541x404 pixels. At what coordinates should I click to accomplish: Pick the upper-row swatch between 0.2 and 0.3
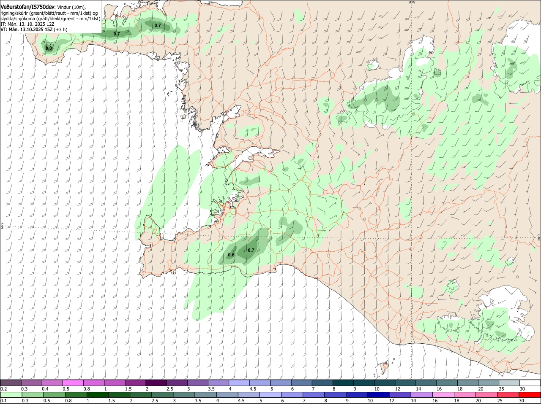click(x=11, y=382)
